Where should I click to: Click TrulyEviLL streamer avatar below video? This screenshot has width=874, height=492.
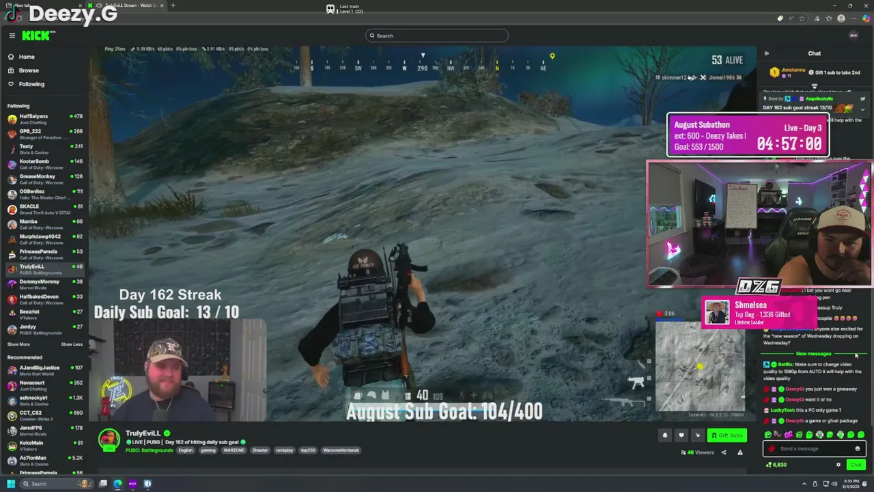tap(109, 440)
